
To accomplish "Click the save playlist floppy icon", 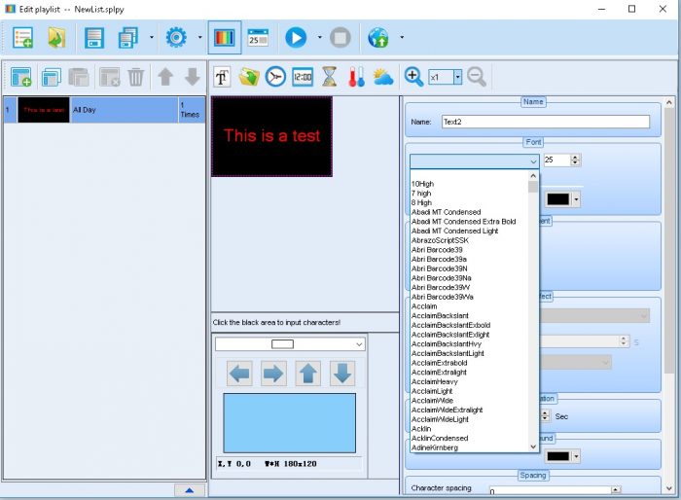I will [x=93, y=38].
